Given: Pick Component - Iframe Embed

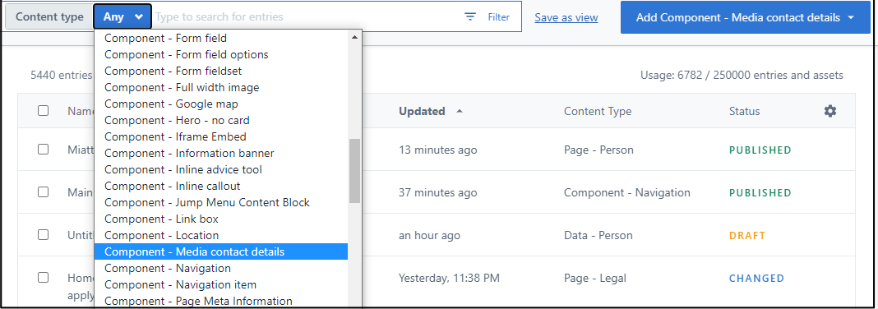Looking at the screenshot, I should point(221,136).
